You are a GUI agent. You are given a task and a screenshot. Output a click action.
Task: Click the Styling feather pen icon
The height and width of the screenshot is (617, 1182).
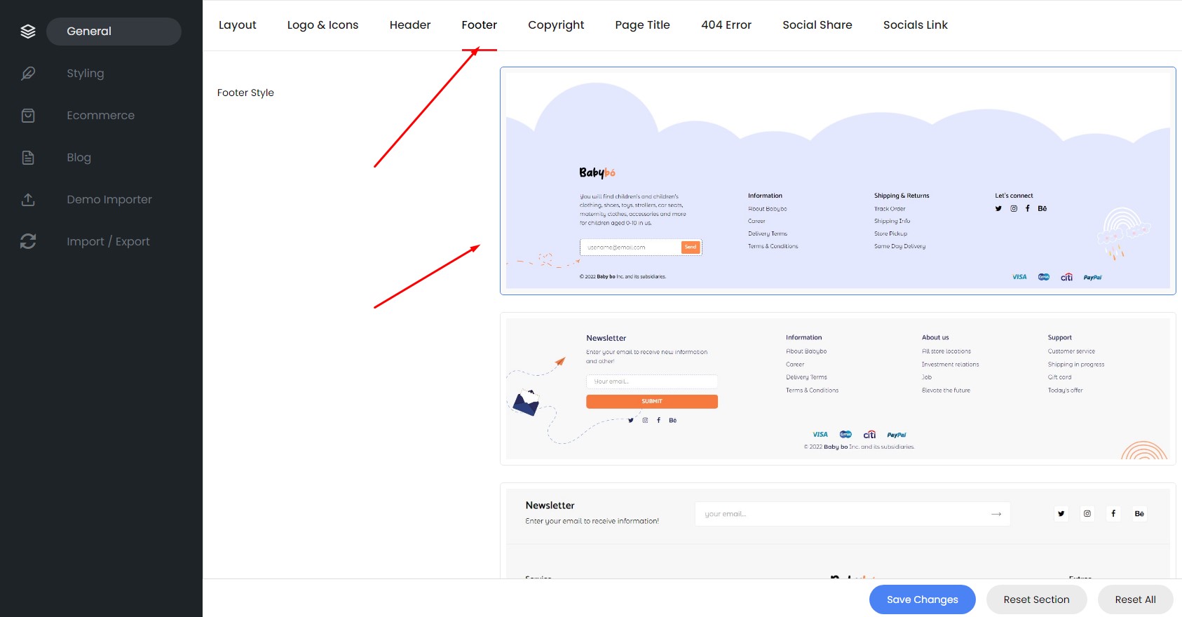click(x=28, y=74)
